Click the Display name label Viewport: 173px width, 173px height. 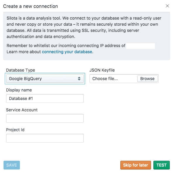click(x=19, y=90)
